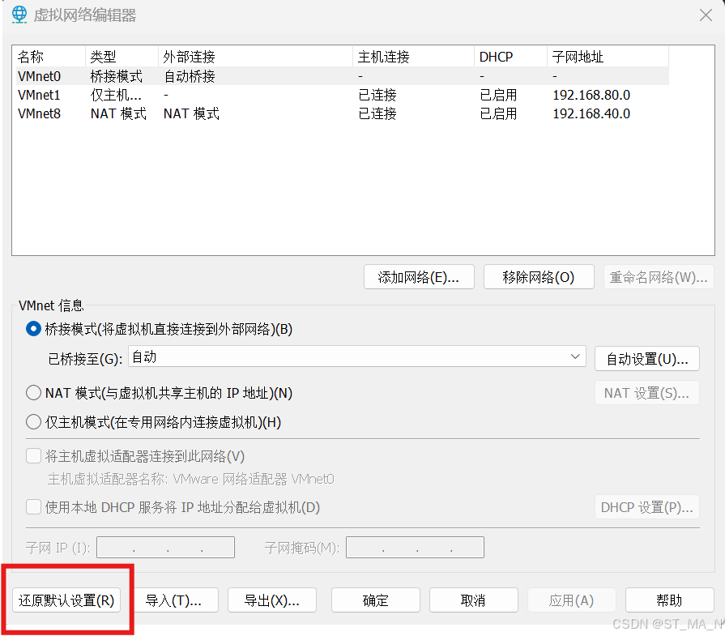This screenshot has width=725, height=636.
Task: Click 桥接模式 type cell in VMnet0 row
Action: tap(117, 76)
